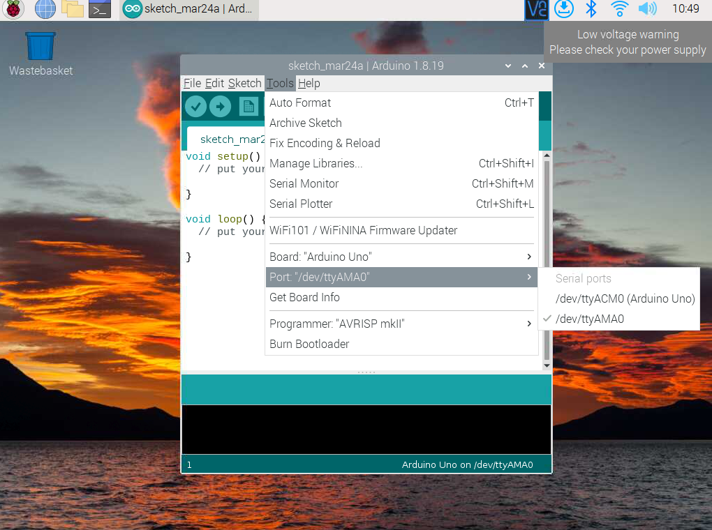Image resolution: width=712 pixels, height=530 pixels.
Task: Click the volume speaker tray icon
Action: [647, 9]
